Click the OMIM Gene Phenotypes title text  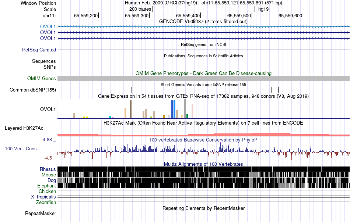204,73
